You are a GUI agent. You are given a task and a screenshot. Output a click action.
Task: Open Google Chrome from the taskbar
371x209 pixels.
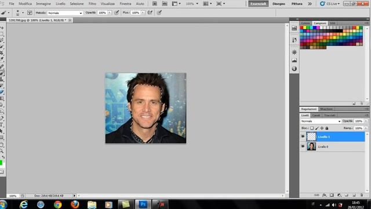(x=57, y=204)
